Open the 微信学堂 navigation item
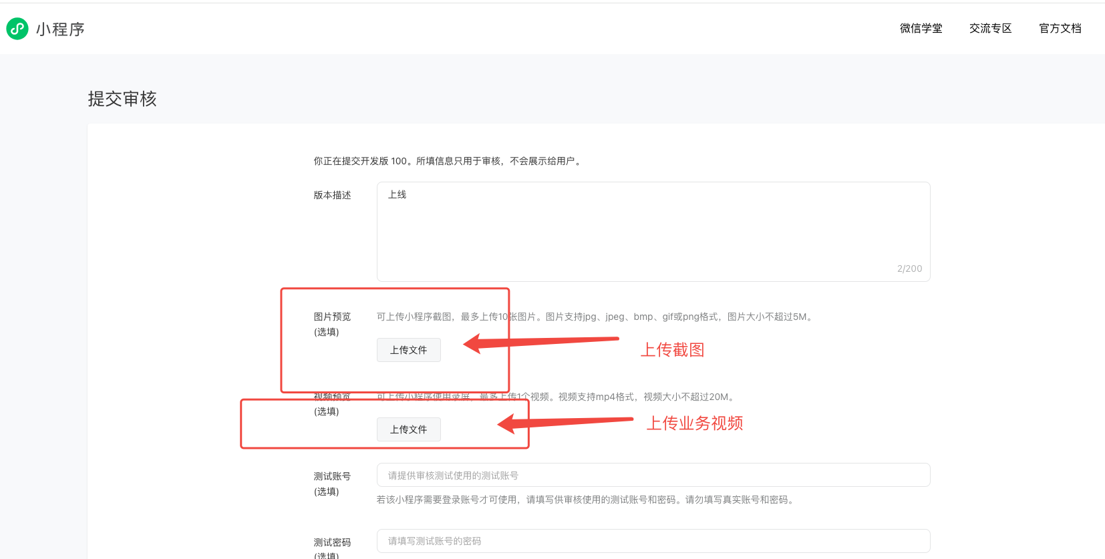The width and height of the screenshot is (1105, 559). click(921, 28)
